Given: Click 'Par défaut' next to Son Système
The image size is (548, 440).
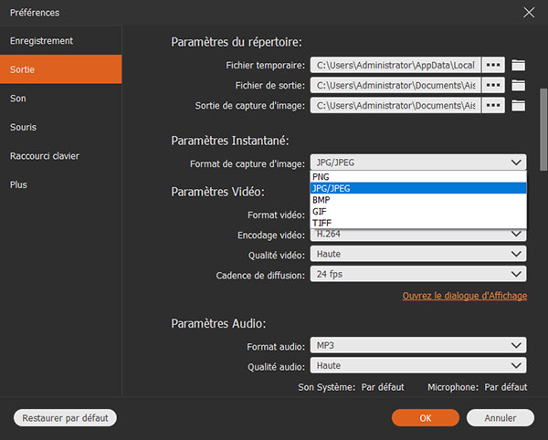Looking at the screenshot, I should coord(383,387).
